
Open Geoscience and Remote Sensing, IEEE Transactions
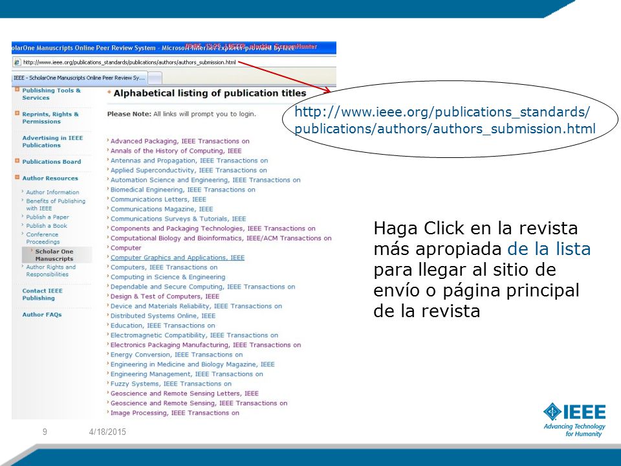(199, 403)
